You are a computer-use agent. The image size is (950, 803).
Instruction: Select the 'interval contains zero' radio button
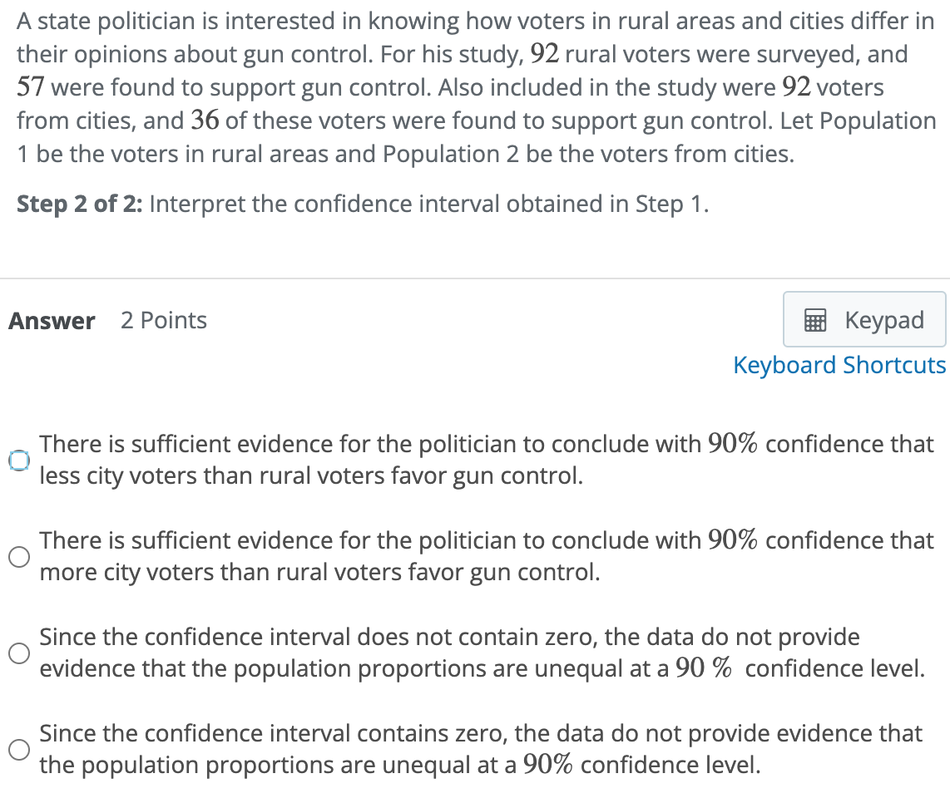click(19, 749)
